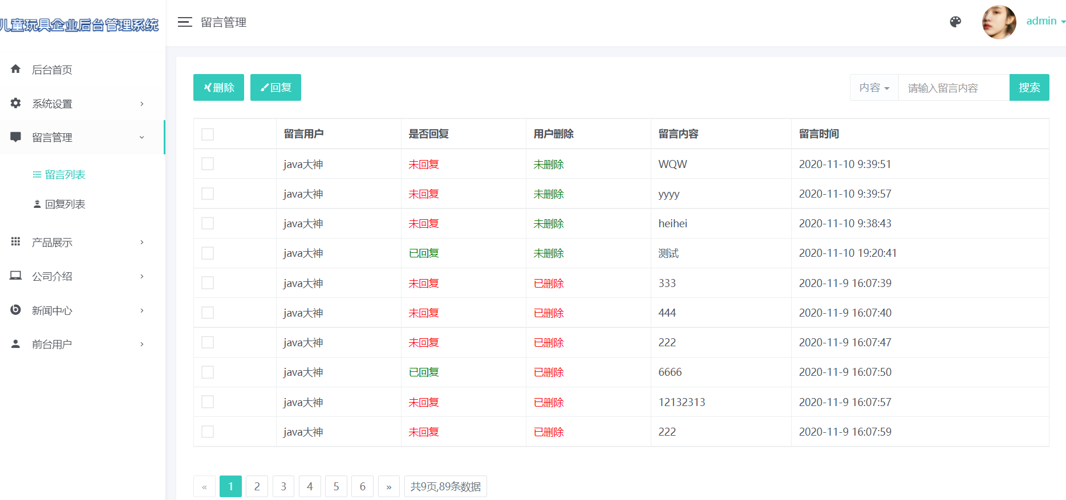
Task: Select 回复列表 submenu item
Action: pos(65,204)
